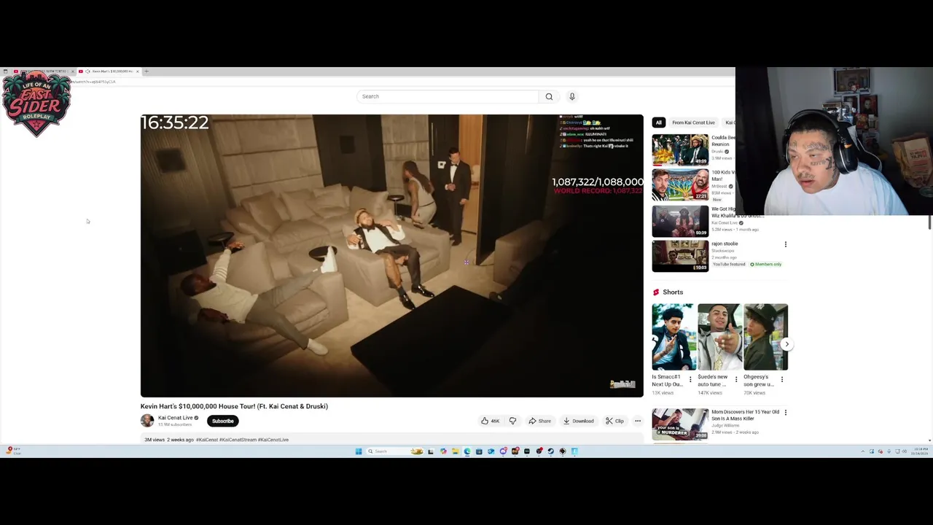Screen dimensions: 933x525
Task: Open Microsoft Edge from the taskbar
Action: [x=467, y=451]
